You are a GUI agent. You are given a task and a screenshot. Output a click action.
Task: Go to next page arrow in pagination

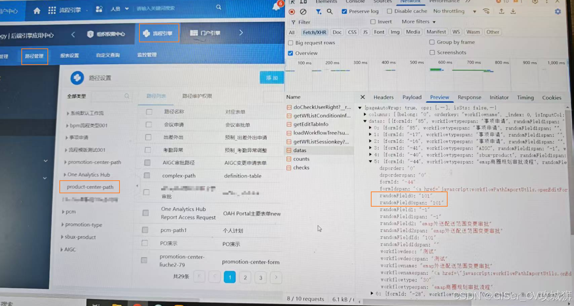276,277
